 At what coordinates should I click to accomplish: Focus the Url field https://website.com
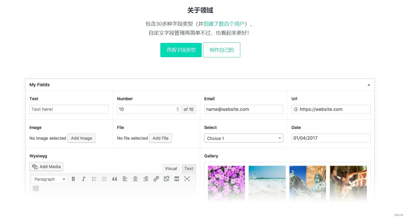pos(331,109)
